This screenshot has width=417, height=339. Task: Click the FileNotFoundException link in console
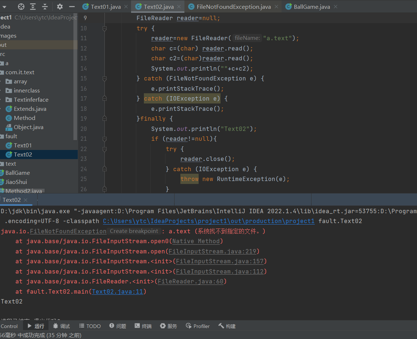(x=68, y=231)
